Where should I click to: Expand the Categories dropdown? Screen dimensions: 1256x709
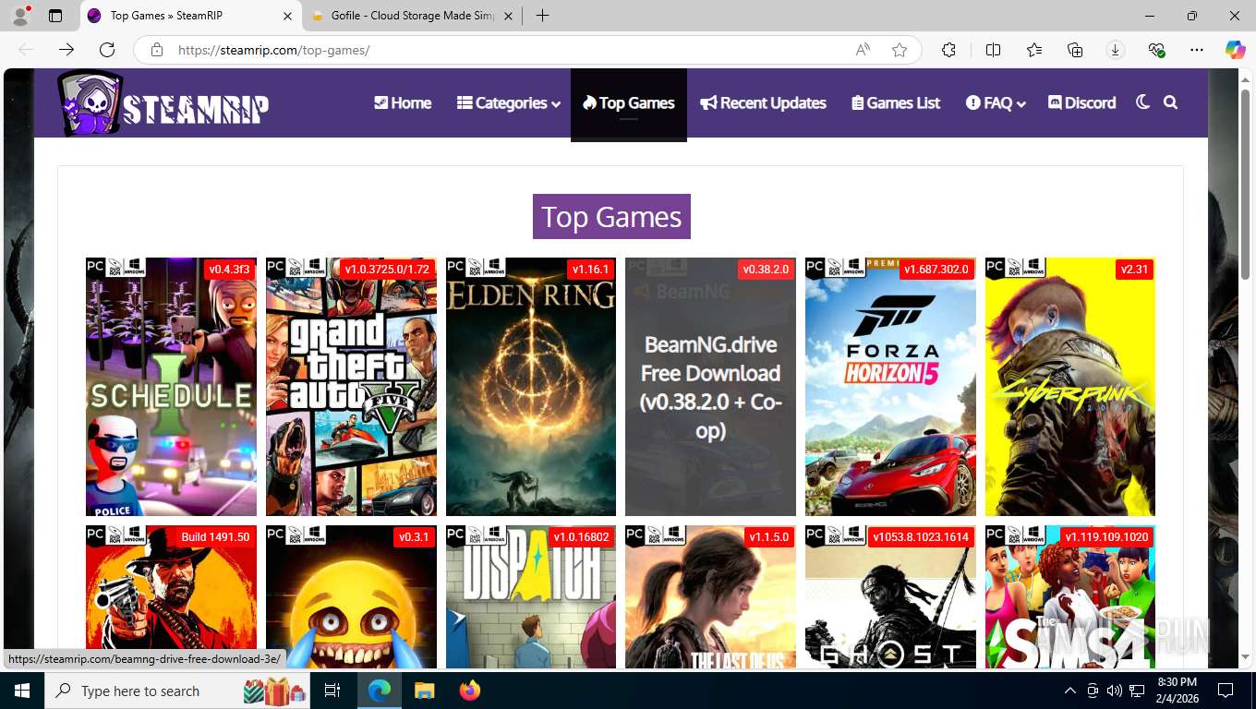(x=509, y=102)
